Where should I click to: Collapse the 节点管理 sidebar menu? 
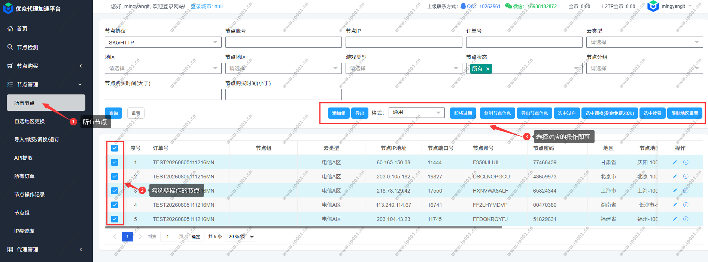tap(46, 85)
